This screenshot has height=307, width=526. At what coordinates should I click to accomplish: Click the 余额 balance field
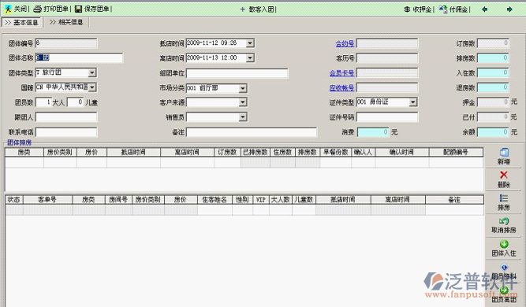click(493, 132)
